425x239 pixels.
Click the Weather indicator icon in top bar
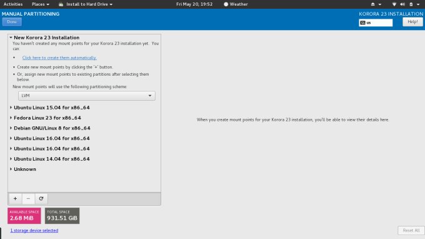[226, 4]
